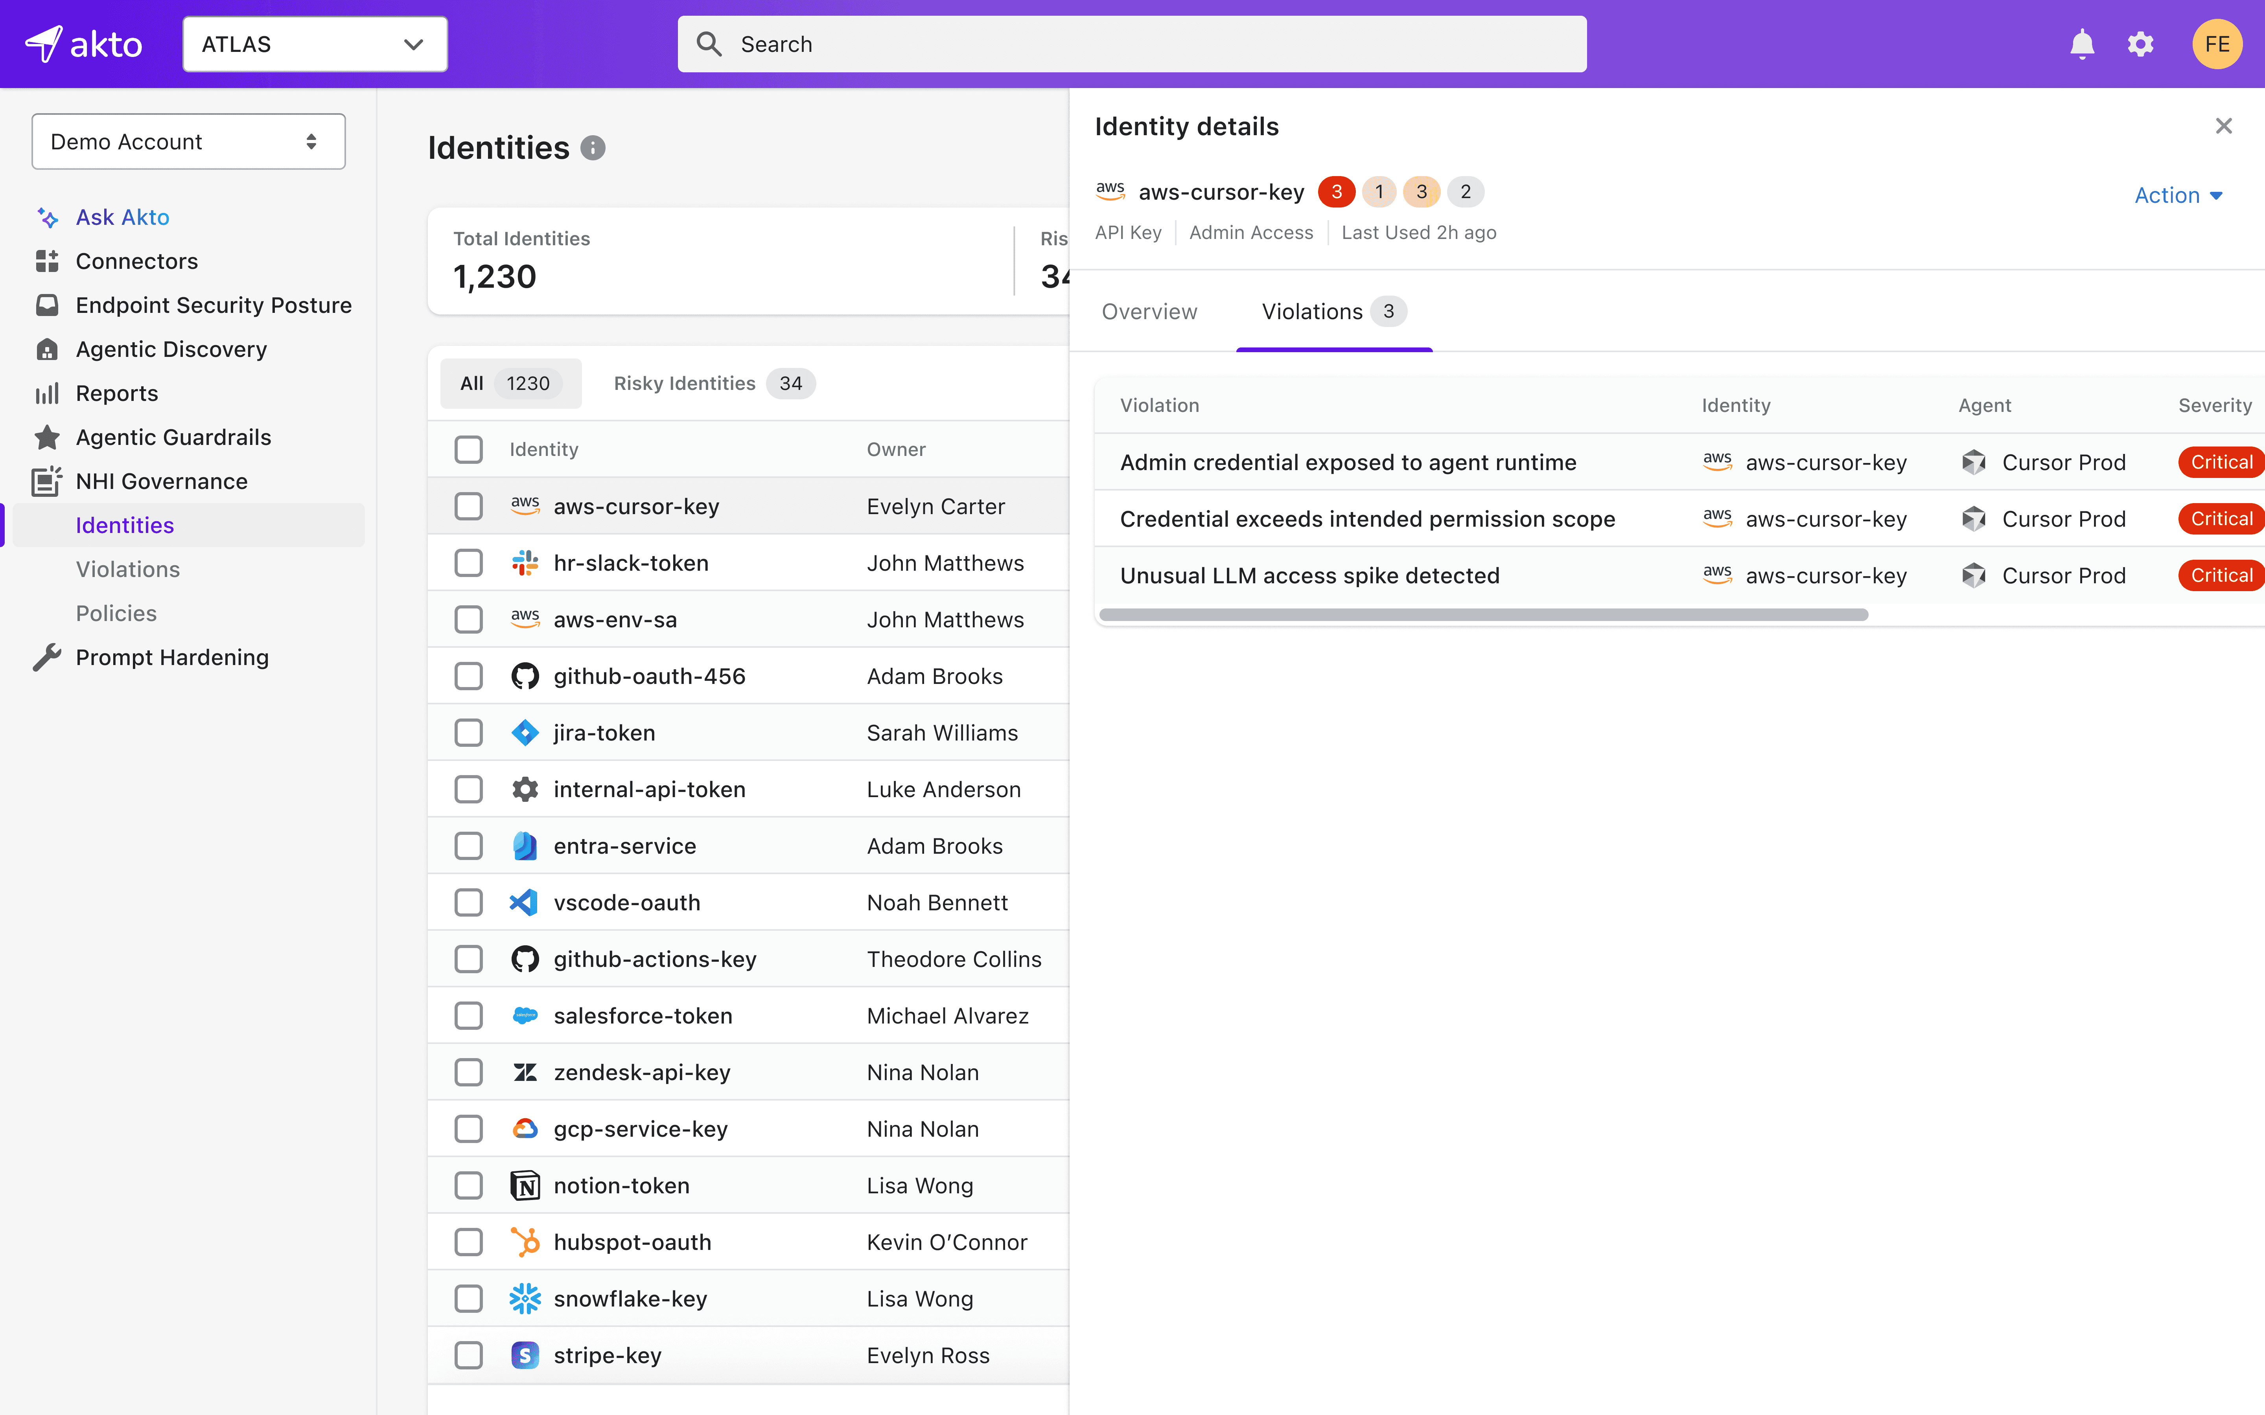Click the Agentic Discovery icon
Viewport: 2265px width, 1415px height.
pos(47,349)
